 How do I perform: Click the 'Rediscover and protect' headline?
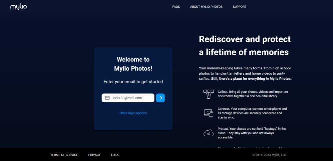click(245, 46)
